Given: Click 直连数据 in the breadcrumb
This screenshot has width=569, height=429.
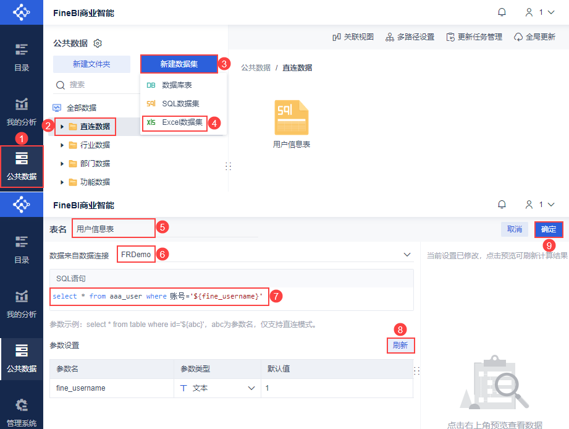Looking at the screenshot, I should coord(297,68).
